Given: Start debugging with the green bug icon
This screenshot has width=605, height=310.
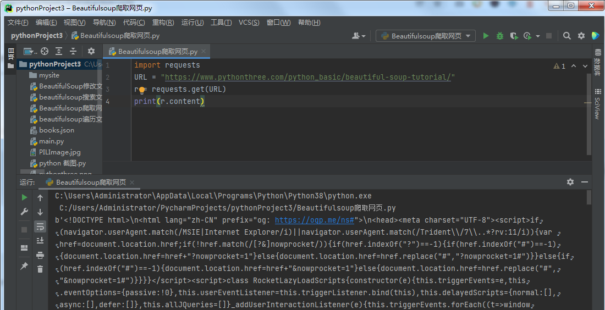Looking at the screenshot, I should coord(499,36).
